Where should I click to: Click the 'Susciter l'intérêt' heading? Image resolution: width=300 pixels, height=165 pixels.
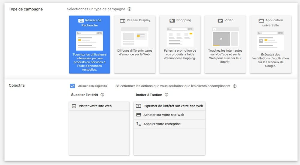[x=85, y=95]
